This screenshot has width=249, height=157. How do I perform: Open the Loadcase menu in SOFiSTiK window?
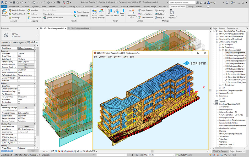[102, 57]
